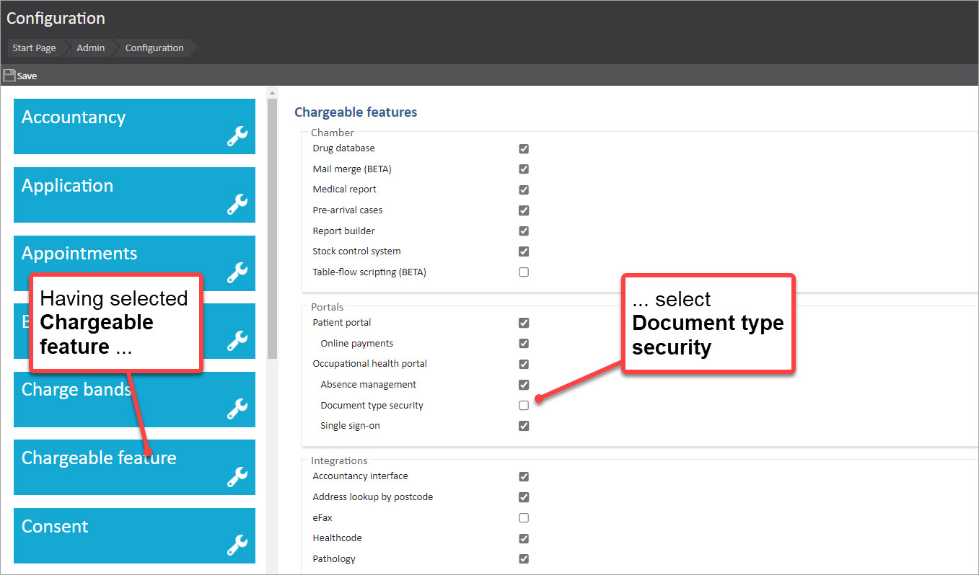
Task: Navigate to the Admin breadcrumb
Action: point(91,48)
